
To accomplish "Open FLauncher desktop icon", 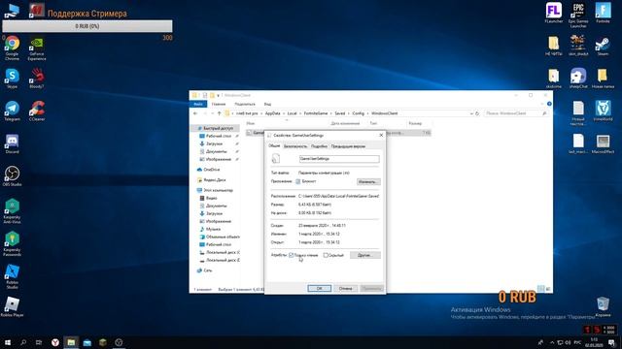I will point(554,13).
